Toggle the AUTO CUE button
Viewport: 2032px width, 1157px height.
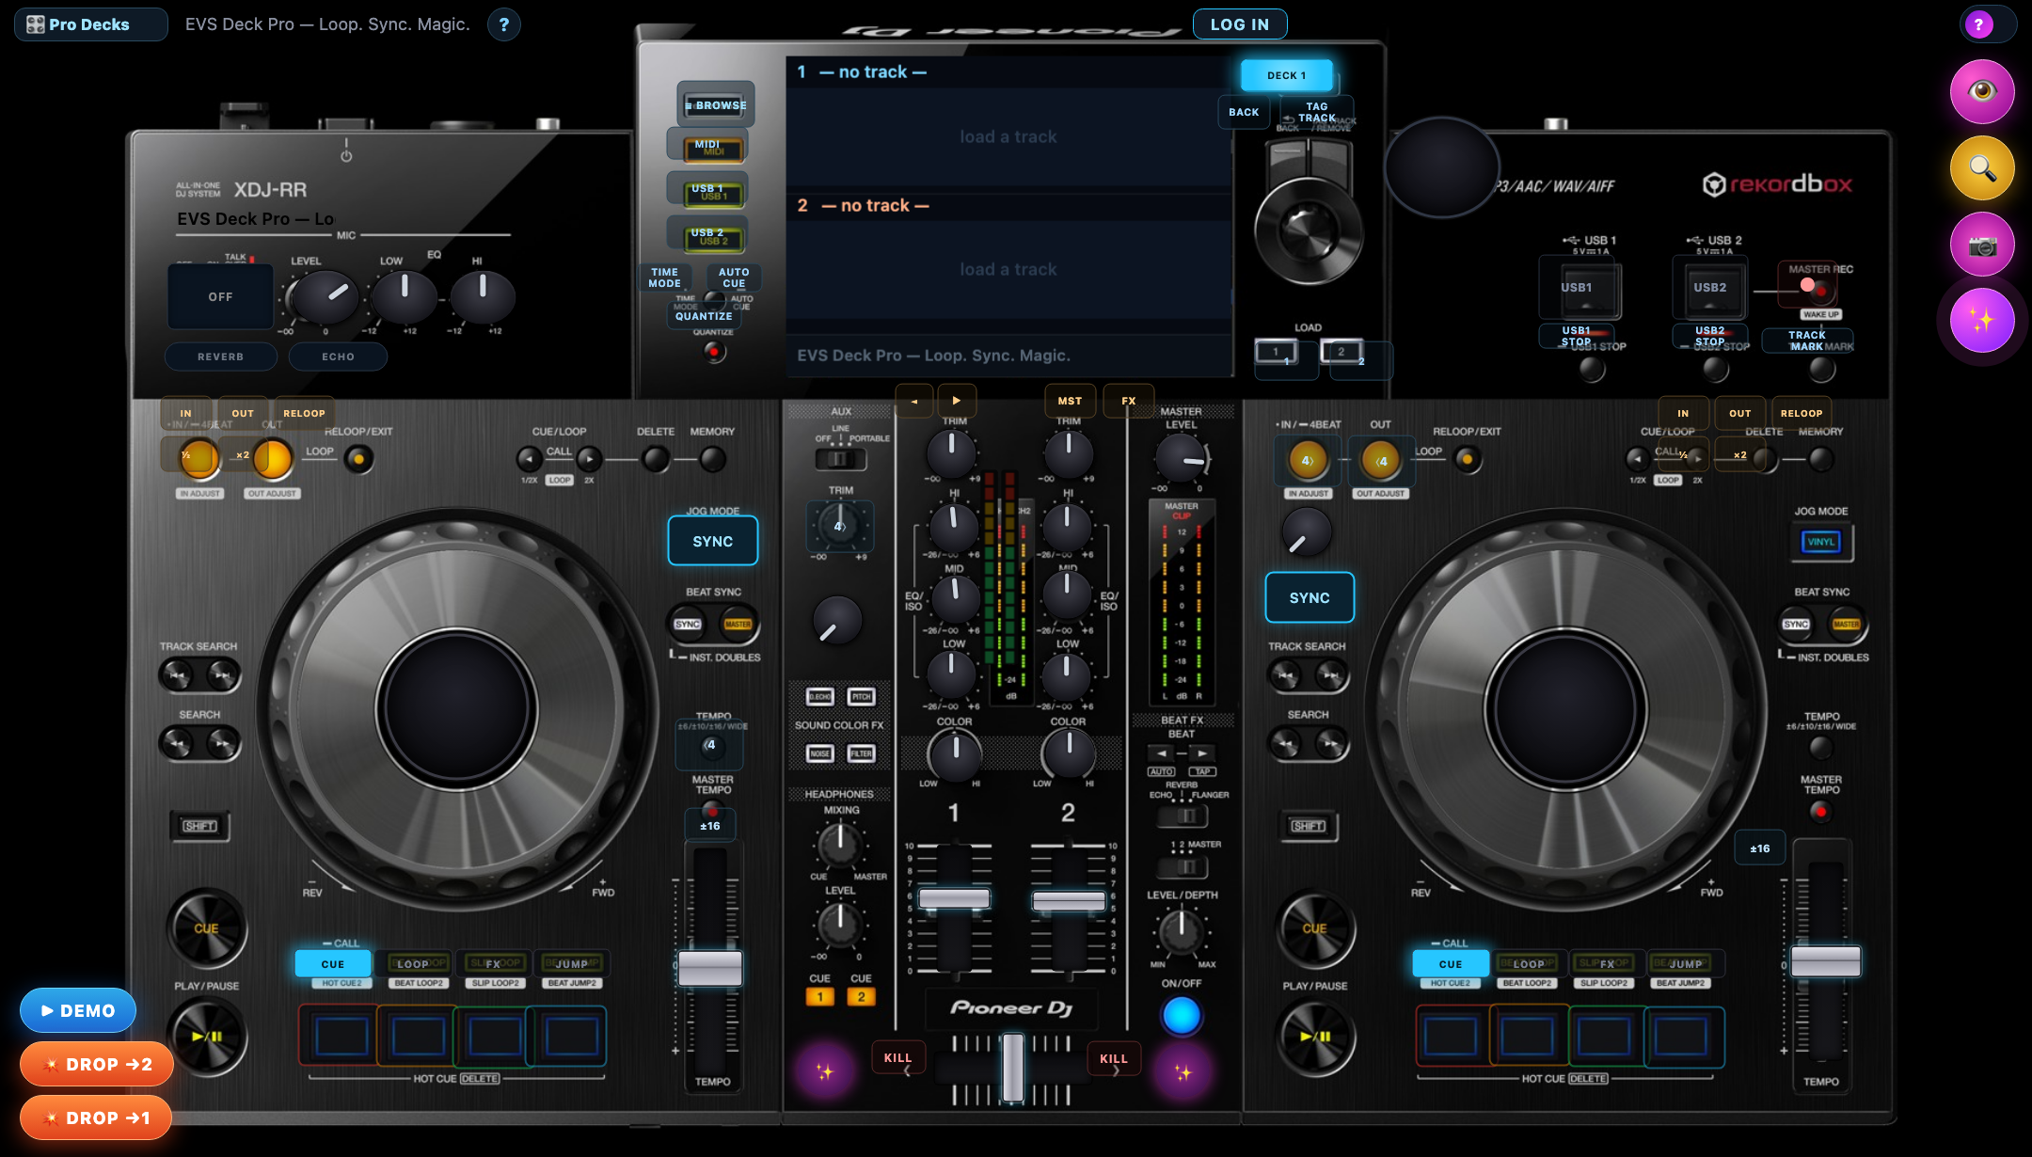point(734,277)
